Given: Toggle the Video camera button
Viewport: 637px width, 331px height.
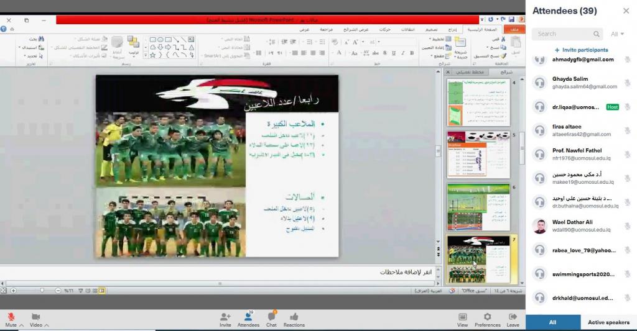Looking at the screenshot, I should [x=35, y=317].
